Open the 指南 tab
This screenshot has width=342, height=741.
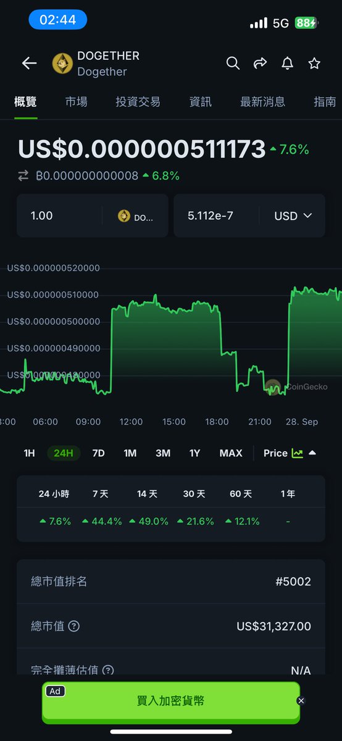click(x=325, y=102)
